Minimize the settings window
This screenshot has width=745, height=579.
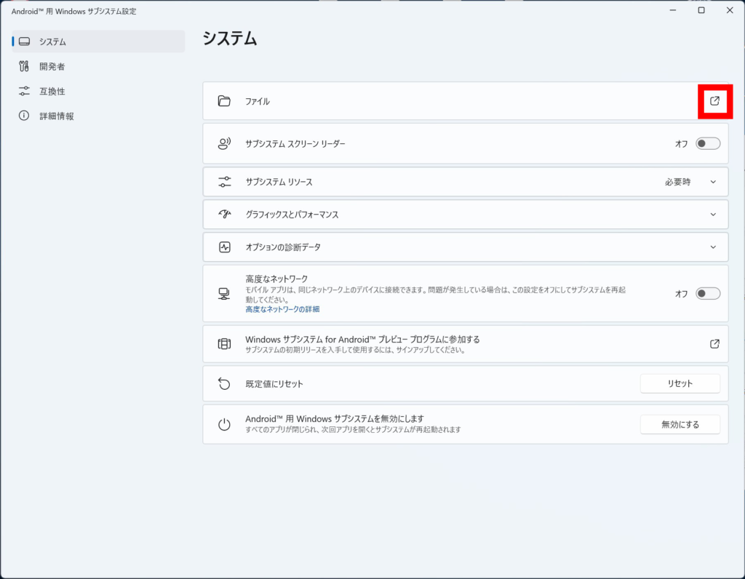tap(673, 10)
